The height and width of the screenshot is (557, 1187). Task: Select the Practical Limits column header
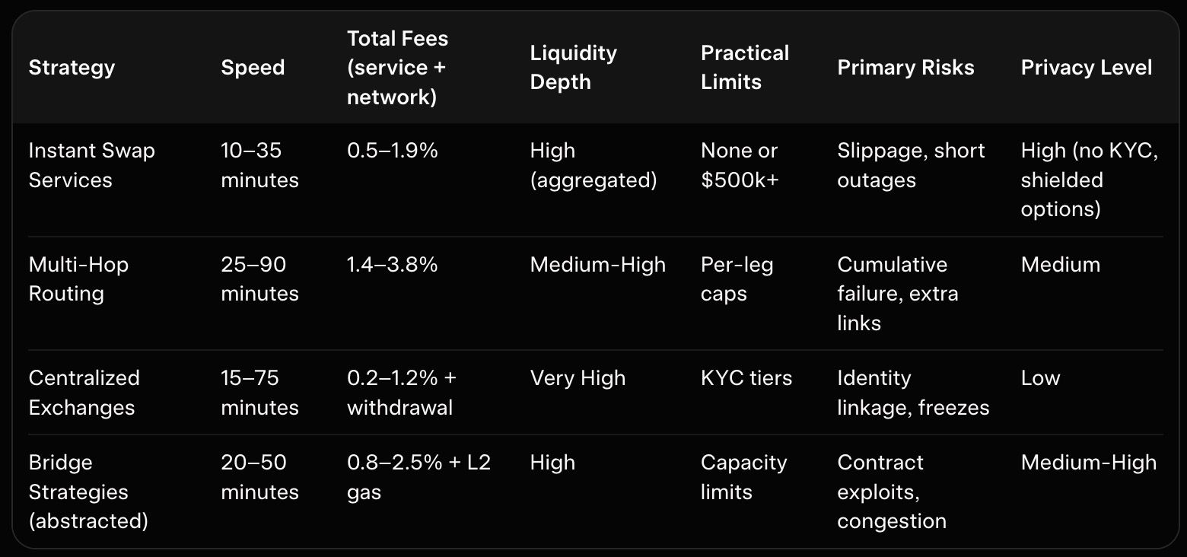[745, 68]
